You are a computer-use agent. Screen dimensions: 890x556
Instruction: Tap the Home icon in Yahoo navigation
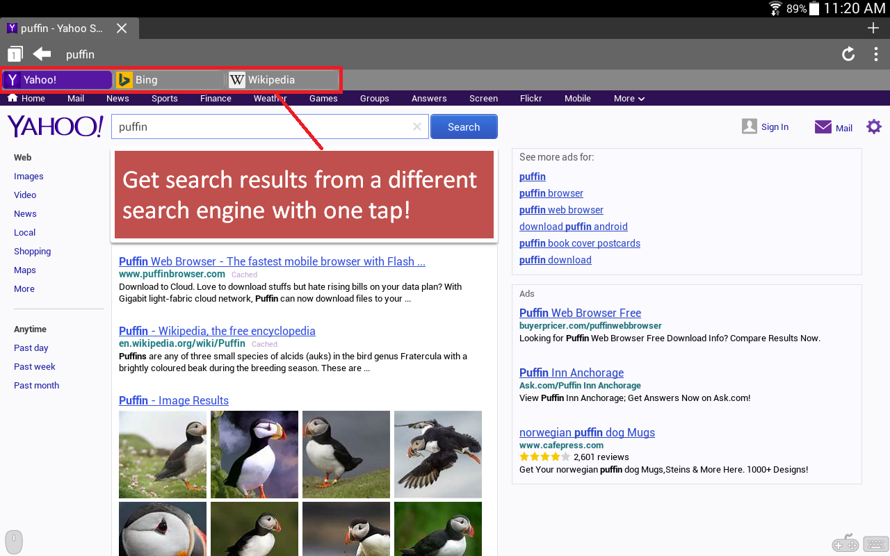point(13,98)
